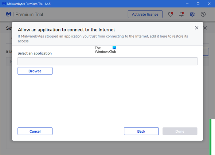Focus the Select an application field
Image resolution: width=215 pixels, height=155 pixels.
(107, 61)
